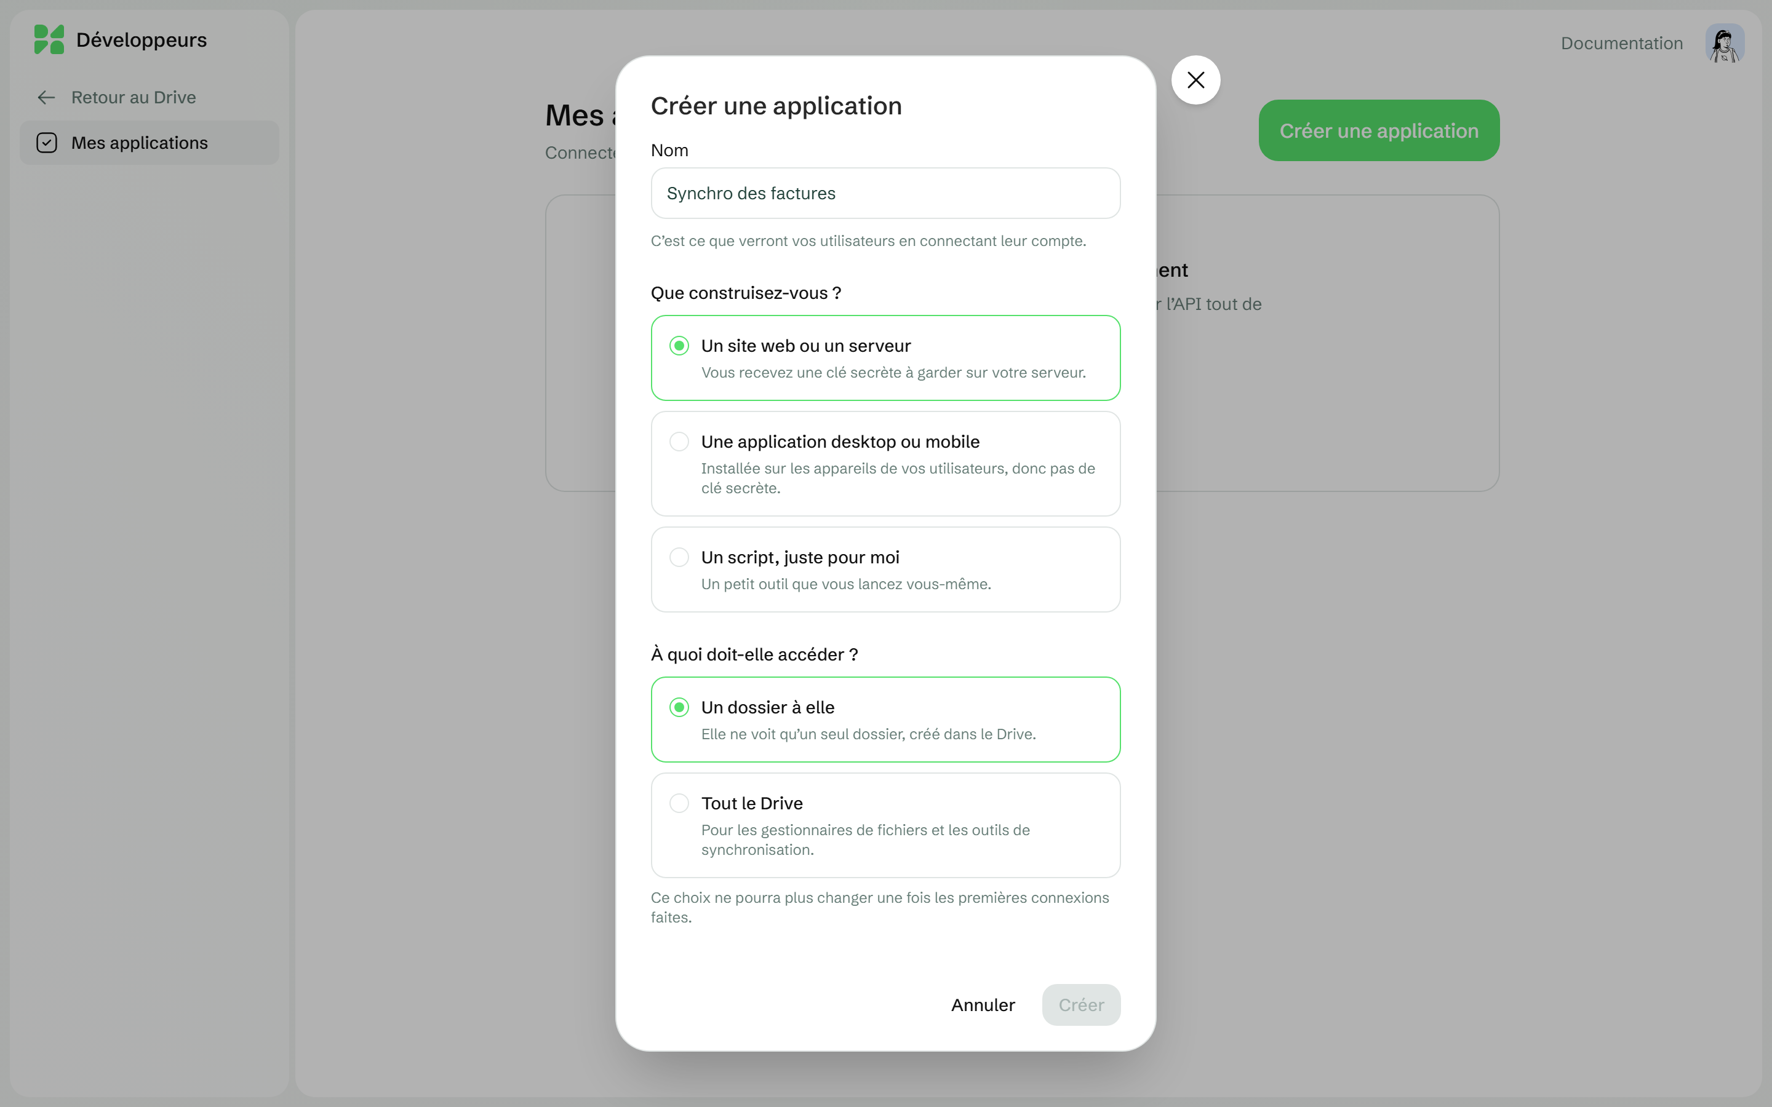1772x1107 pixels.
Task: Open the Documentation link
Action: 1621,43
